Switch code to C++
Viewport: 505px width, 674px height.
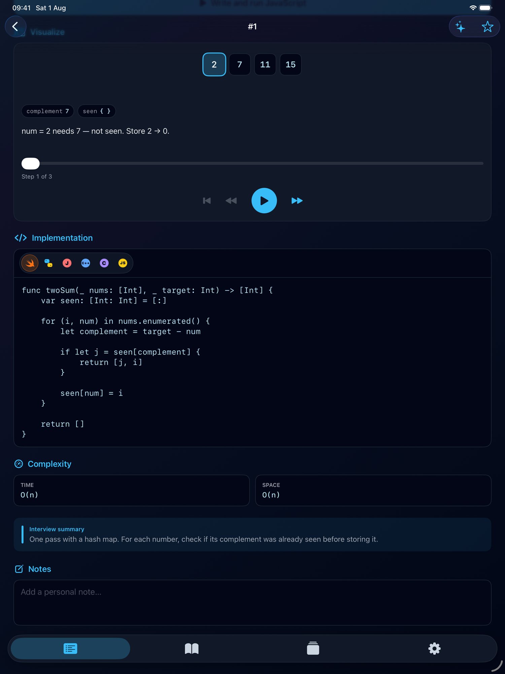[x=86, y=263]
